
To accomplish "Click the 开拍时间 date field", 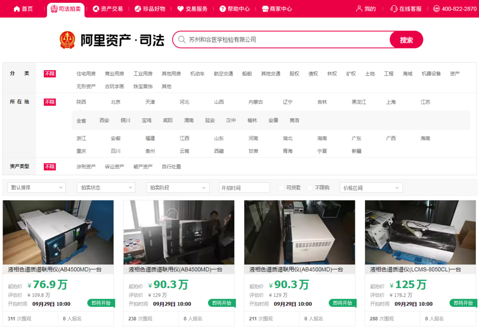I will click(244, 188).
